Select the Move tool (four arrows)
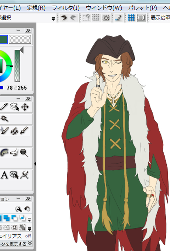This screenshot has width=170, height=251. 25,107
